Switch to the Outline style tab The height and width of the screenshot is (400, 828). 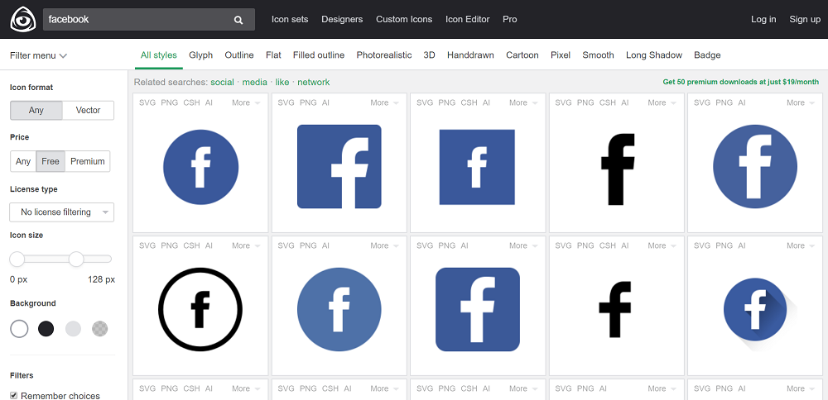click(x=239, y=55)
